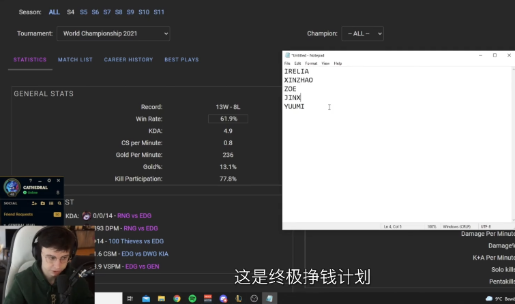Open the Mail app from taskbar
The height and width of the screenshot is (304, 515).
pyautogui.click(x=146, y=299)
